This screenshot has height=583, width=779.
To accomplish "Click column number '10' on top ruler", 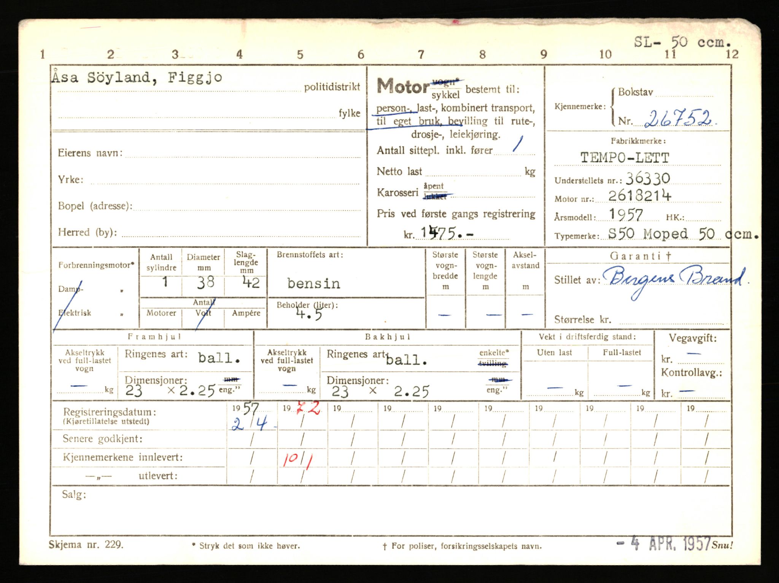I will click(605, 54).
